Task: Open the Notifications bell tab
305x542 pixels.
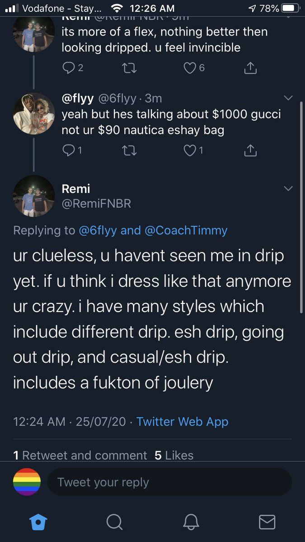Action: click(191, 522)
